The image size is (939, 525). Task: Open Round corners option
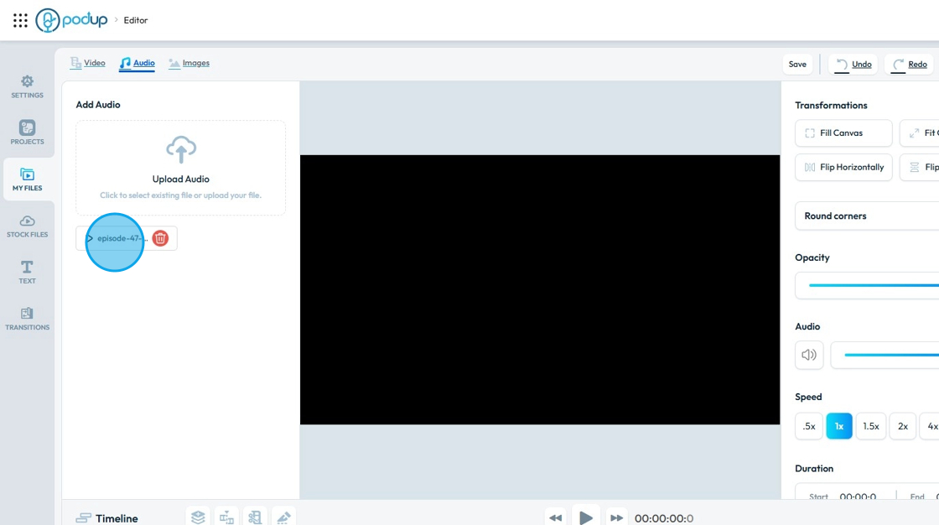point(867,216)
